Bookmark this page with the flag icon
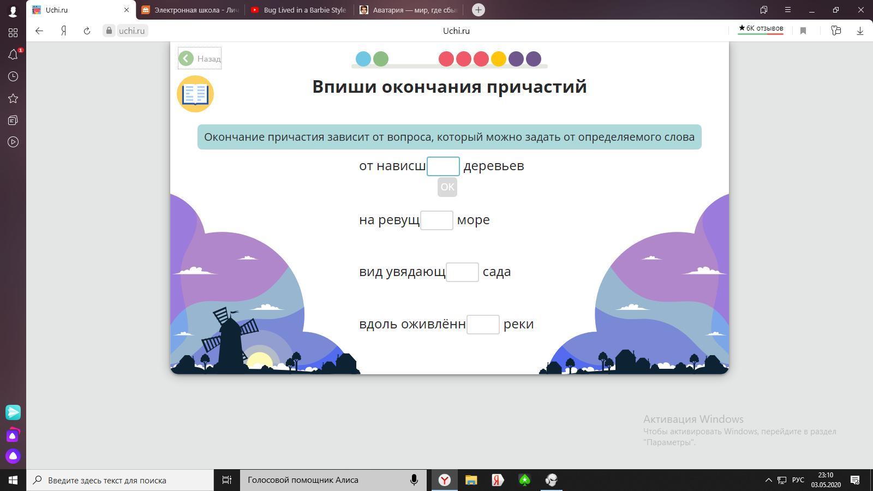This screenshot has width=873, height=491. pyautogui.click(x=803, y=31)
